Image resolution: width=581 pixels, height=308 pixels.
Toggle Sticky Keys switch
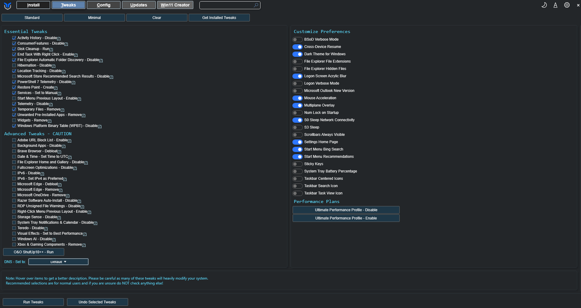click(297, 164)
